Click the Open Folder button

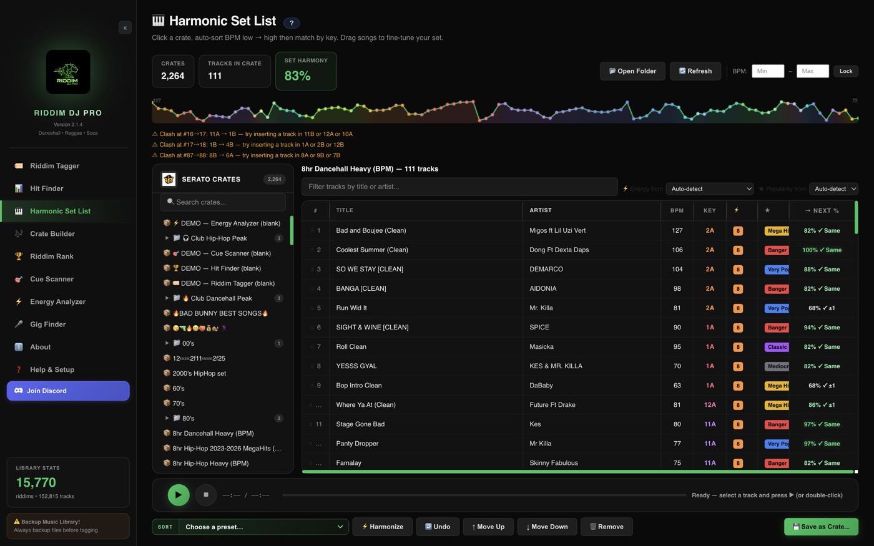tap(632, 71)
